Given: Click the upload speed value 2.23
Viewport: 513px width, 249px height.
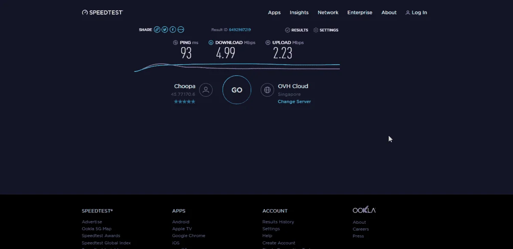Looking at the screenshot, I should [x=283, y=53].
